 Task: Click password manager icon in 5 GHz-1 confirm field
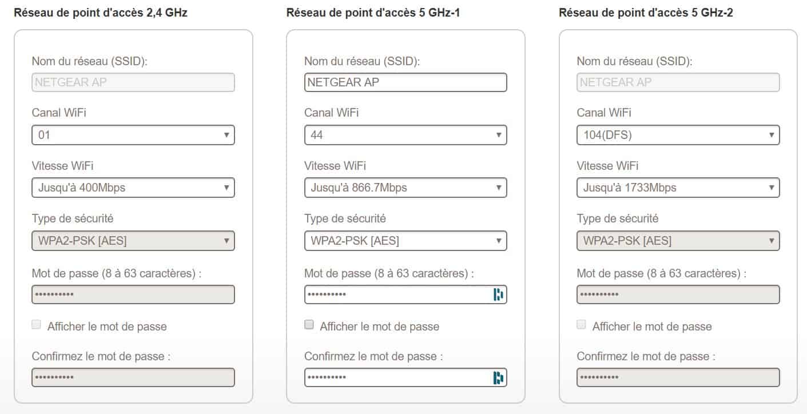pos(498,378)
